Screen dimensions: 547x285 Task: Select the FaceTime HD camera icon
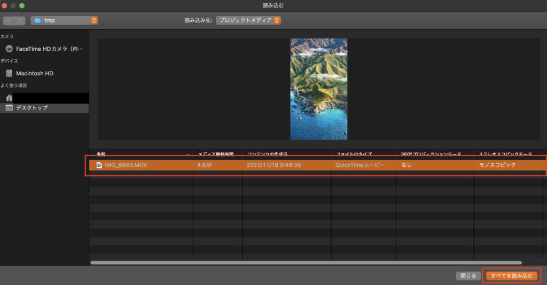click(x=9, y=49)
